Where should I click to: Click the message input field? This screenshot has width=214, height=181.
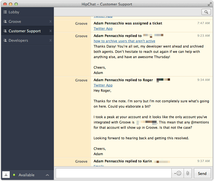click(113, 173)
